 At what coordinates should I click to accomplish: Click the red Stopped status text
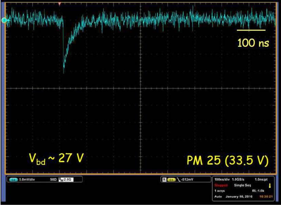[x=221, y=185]
